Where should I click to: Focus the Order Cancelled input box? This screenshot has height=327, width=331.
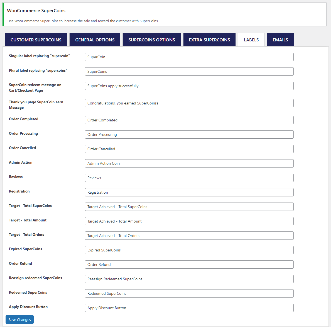click(189, 149)
